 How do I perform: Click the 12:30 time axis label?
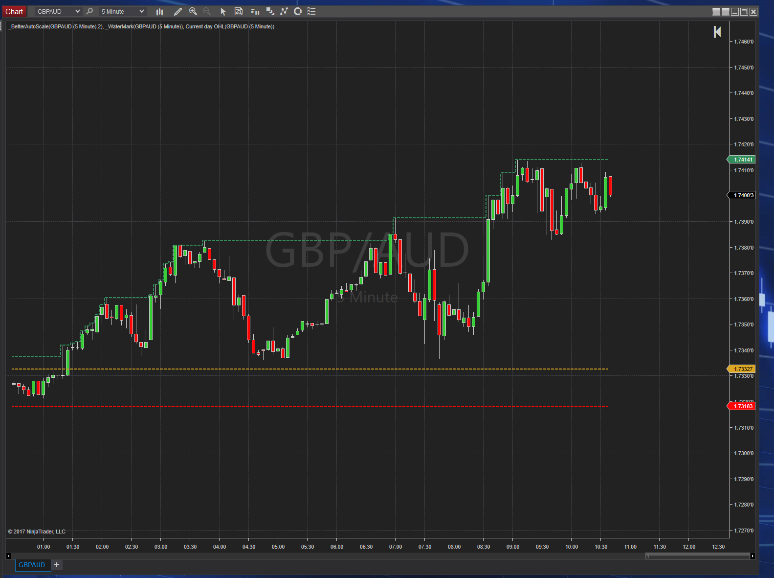718,547
